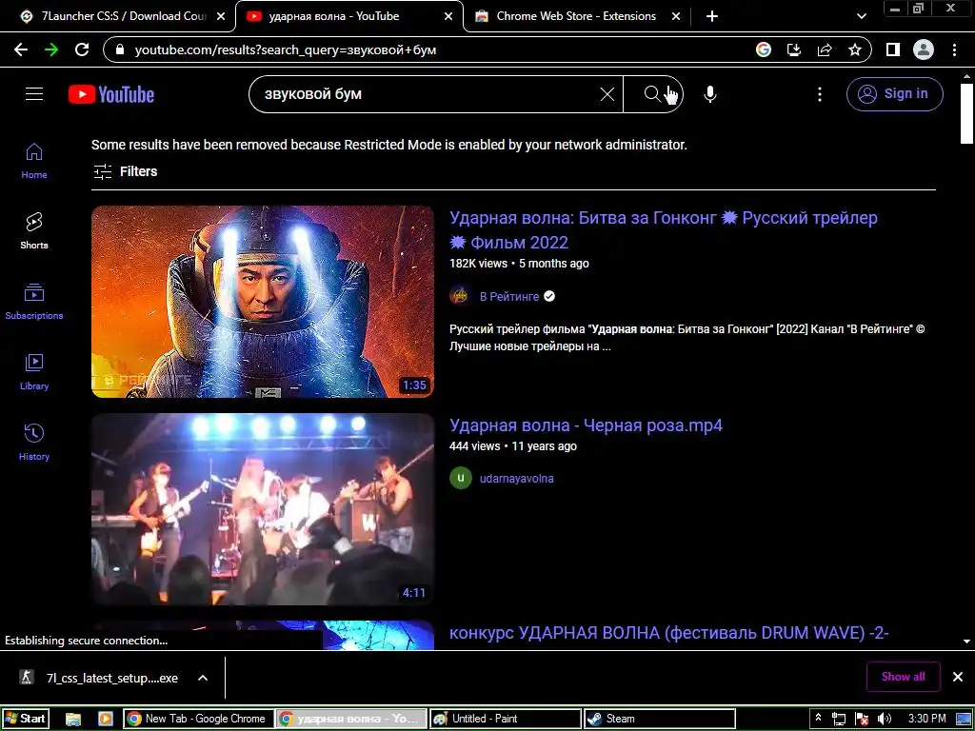Switch to Steam taskbar window
Screen dimensions: 975x731
pos(660,719)
